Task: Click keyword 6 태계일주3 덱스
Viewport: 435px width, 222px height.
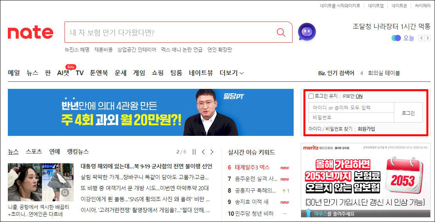Action: (x=252, y=167)
